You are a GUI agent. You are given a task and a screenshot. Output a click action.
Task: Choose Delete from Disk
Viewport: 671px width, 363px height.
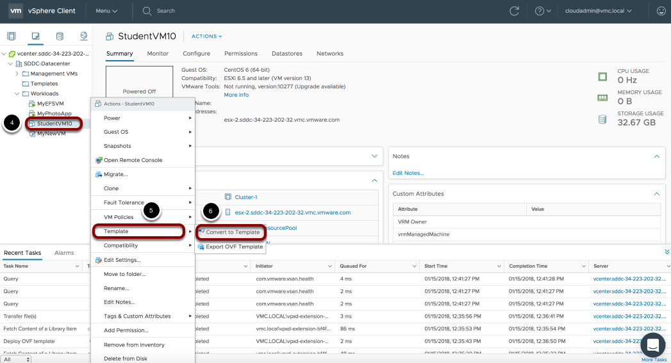point(143,359)
